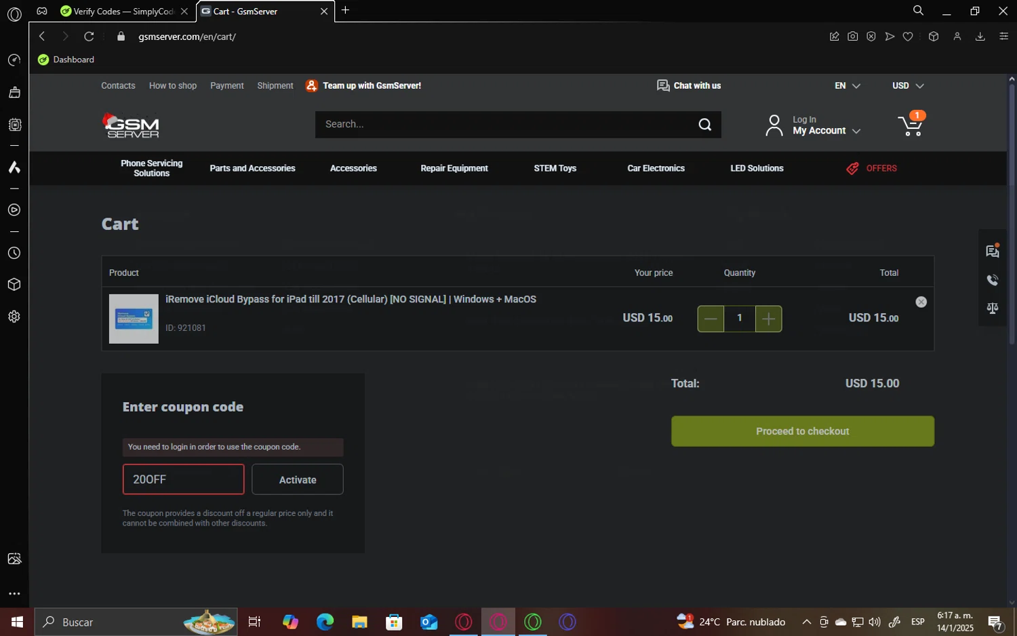This screenshot has width=1017, height=636.
Task: Open the Accessories menu item
Action: coord(353,168)
